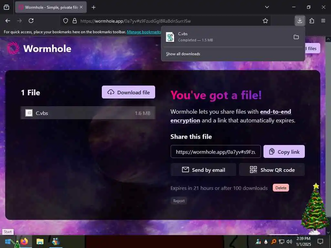Viewport: 331px width, 248px height.
Task: Click the C.vbs file type icon
Action: (x=29, y=113)
